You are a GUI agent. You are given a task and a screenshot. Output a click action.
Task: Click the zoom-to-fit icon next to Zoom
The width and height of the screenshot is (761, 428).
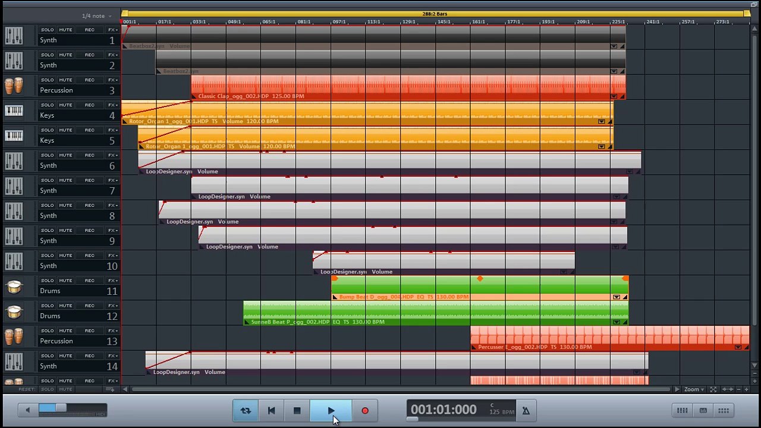tap(713, 389)
